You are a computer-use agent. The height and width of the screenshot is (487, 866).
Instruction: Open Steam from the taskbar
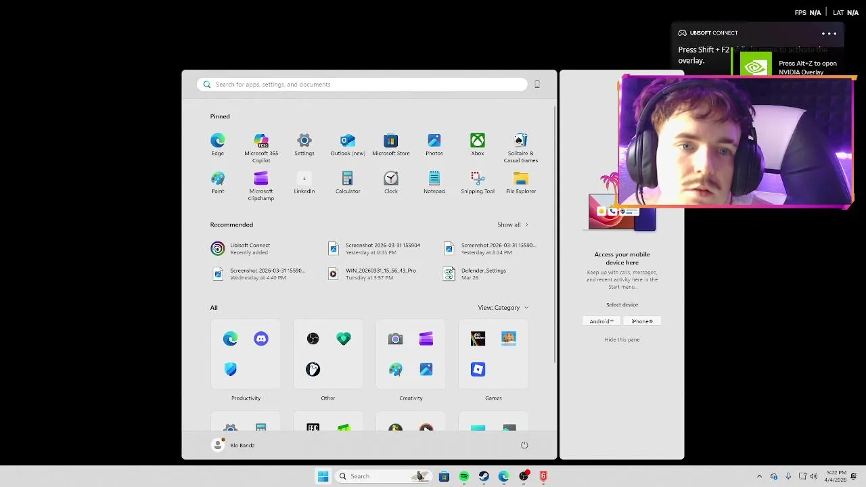484,476
